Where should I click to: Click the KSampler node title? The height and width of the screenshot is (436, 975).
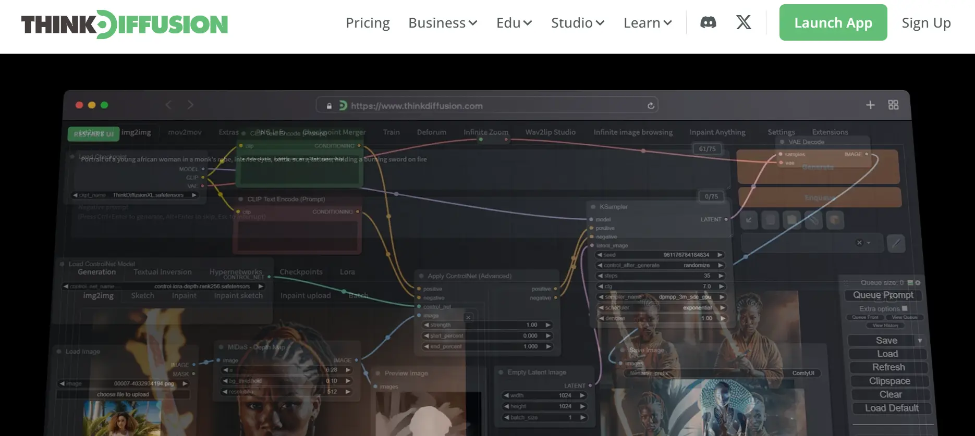(x=614, y=207)
